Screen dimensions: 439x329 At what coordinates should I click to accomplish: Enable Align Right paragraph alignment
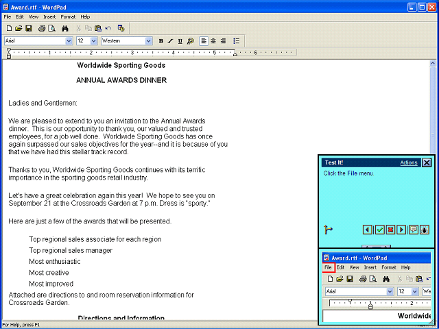(223, 41)
